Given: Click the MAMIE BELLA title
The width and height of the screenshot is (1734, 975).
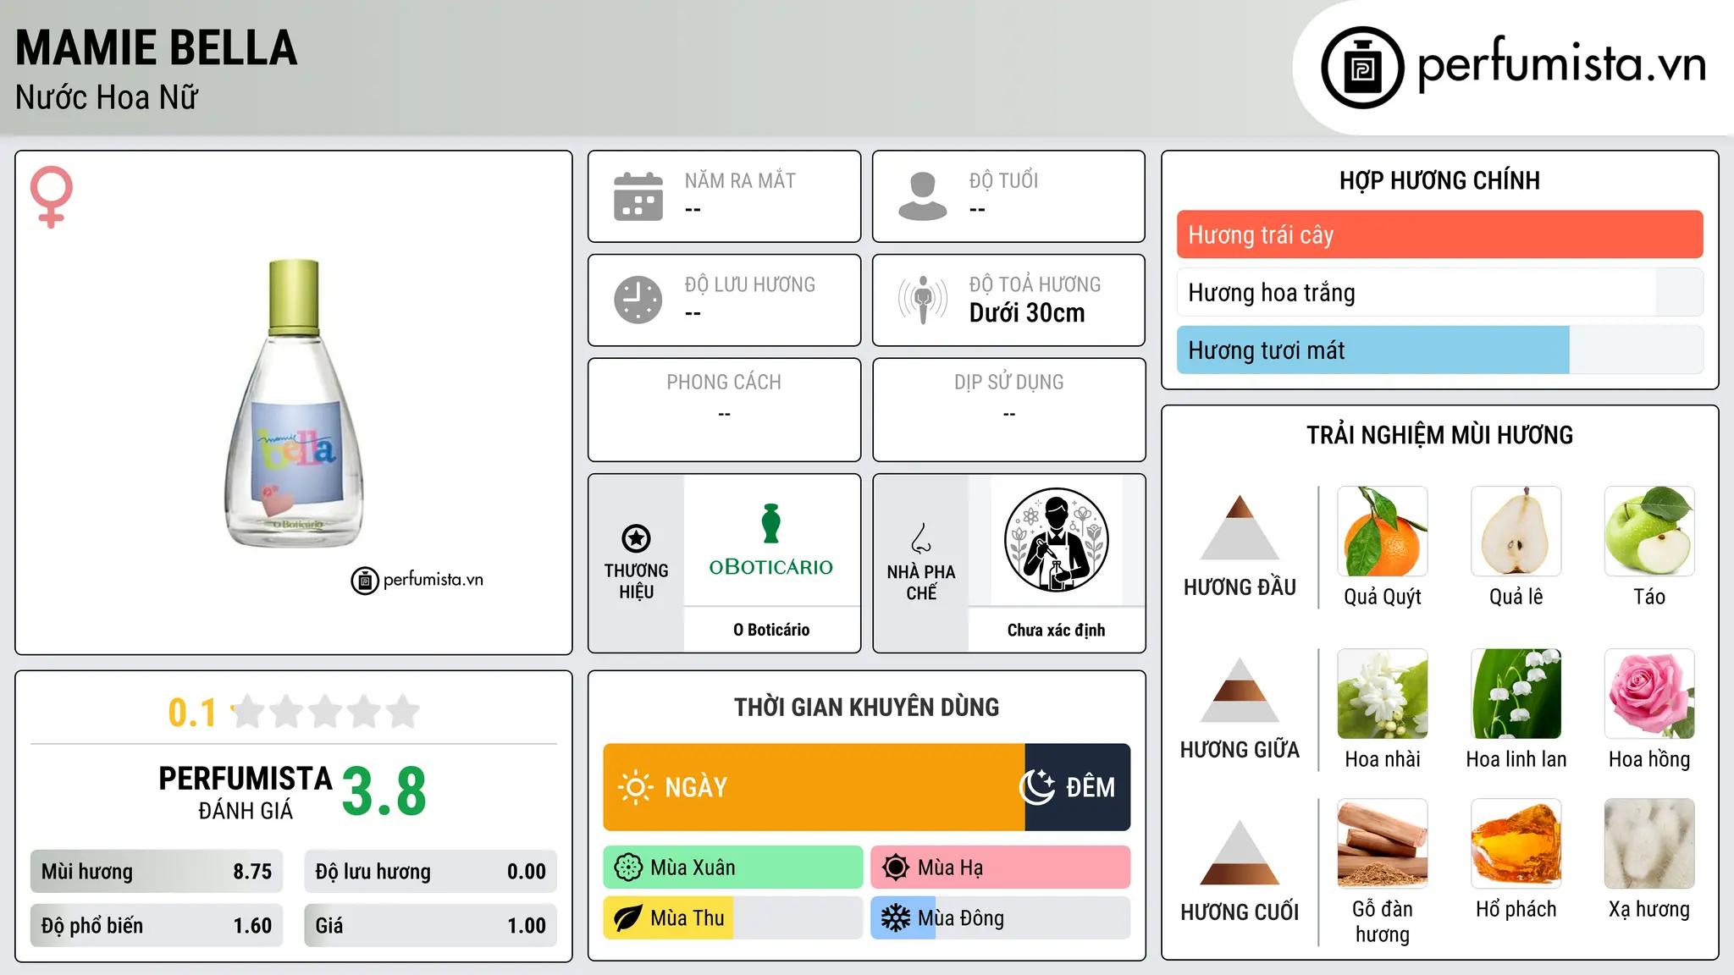Looking at the screenshot, I should [x=157, y=47].
